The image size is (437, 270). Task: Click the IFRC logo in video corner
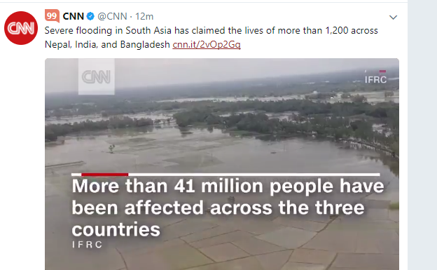pyautogui.click(x=375, y=77)
